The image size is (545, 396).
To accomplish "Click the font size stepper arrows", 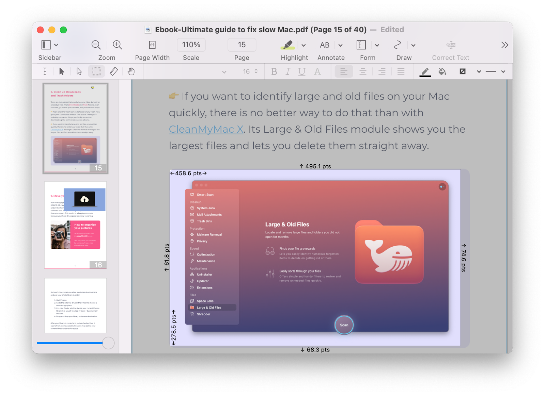I will pos(256,71).
